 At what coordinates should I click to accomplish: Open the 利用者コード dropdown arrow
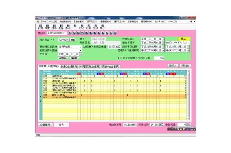point(68,40)
